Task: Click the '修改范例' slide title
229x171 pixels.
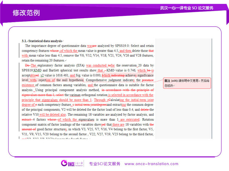Action: (x=26, y=13)
